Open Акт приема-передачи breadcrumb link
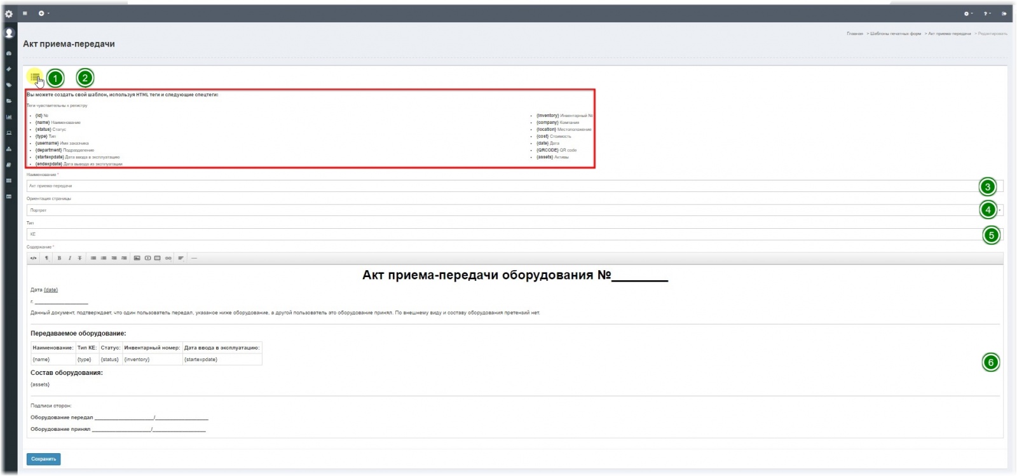1017x476 pixels. click(950, 34)
